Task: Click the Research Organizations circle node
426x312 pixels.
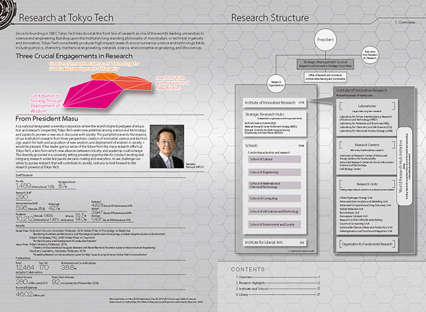Action: [276, 83]
